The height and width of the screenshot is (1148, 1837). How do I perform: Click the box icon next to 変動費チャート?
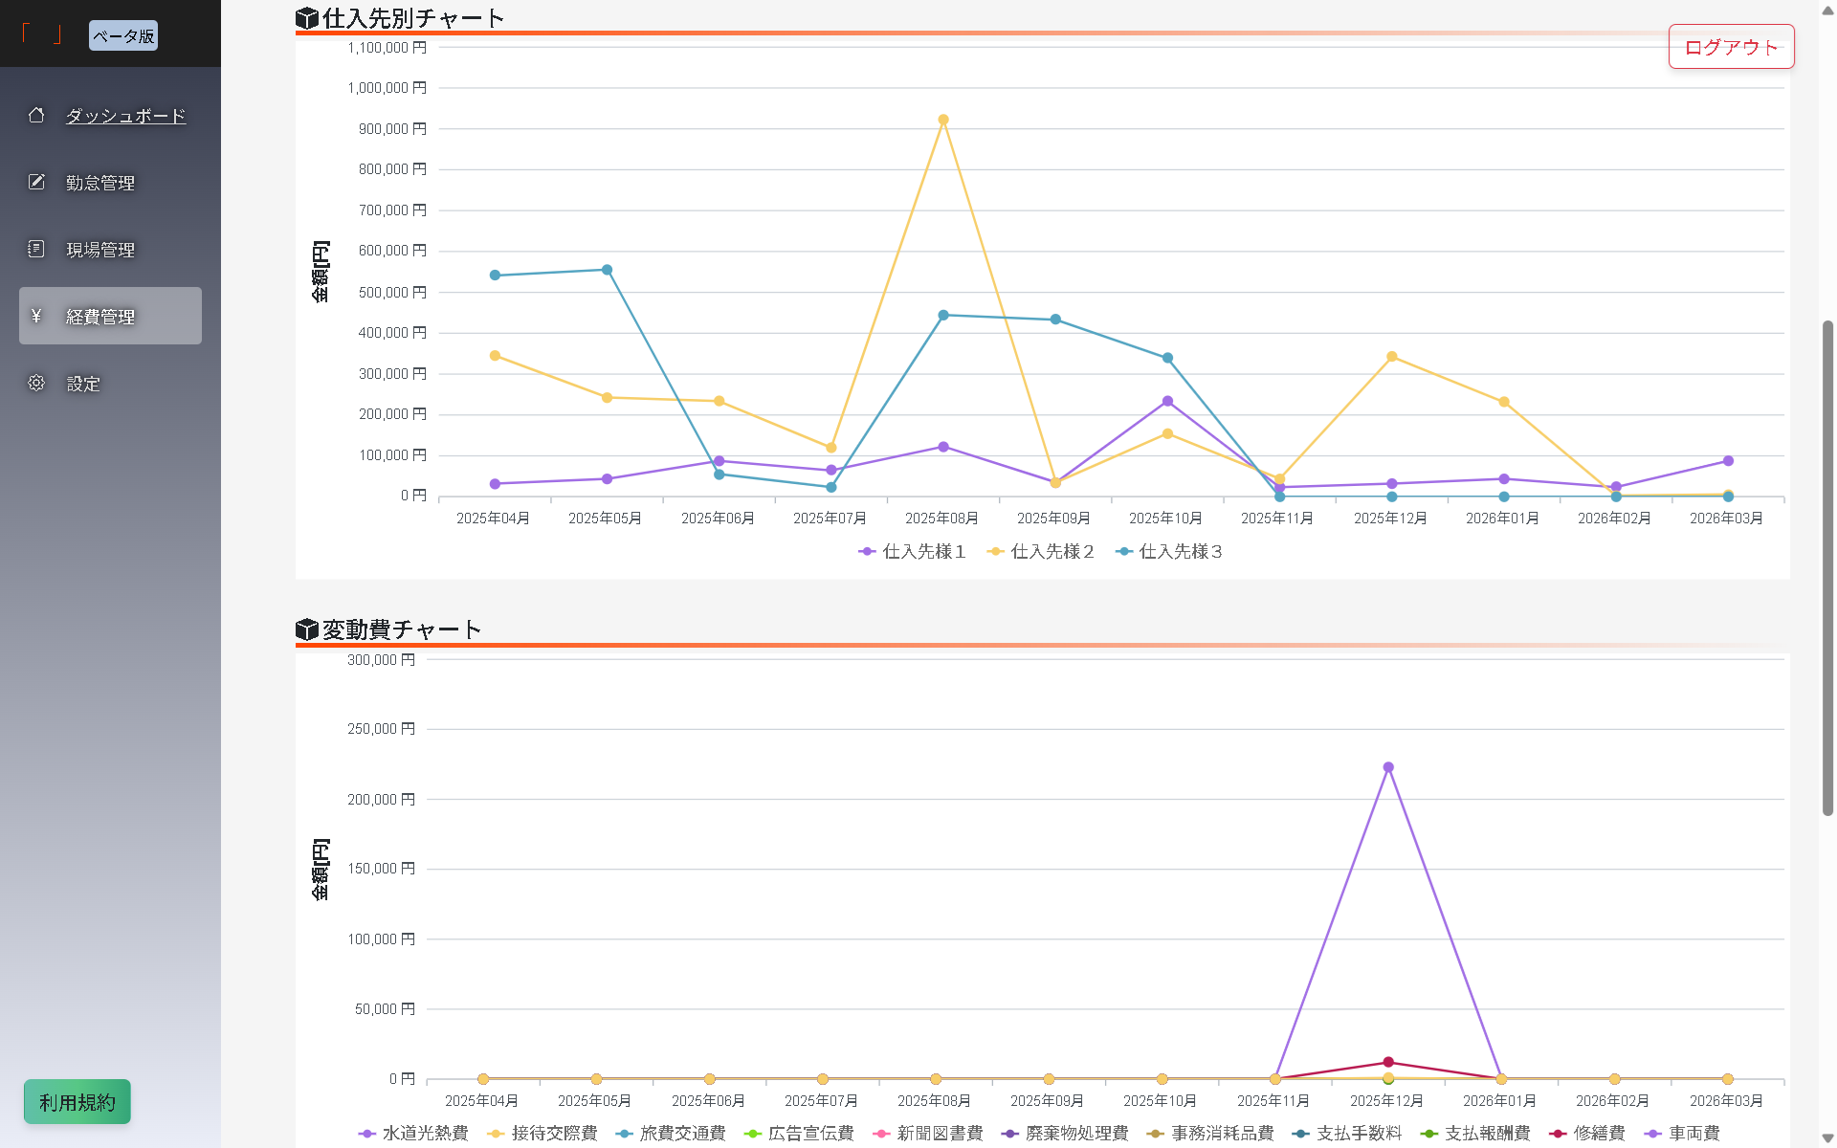tap(306, 629)
